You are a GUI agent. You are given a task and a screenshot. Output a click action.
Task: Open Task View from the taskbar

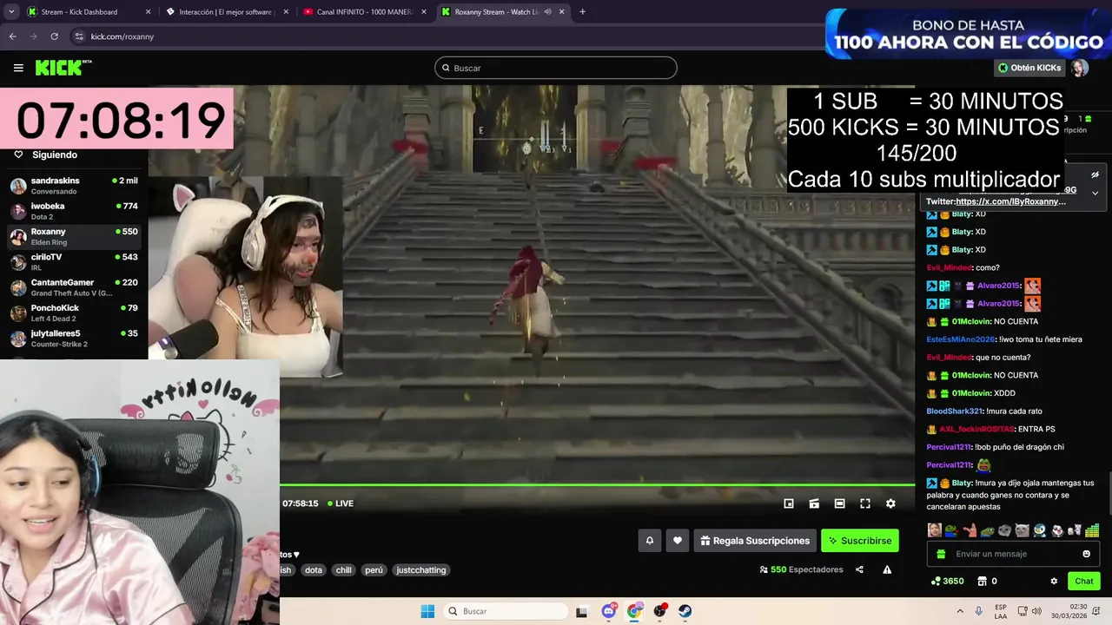click(581, 611)
